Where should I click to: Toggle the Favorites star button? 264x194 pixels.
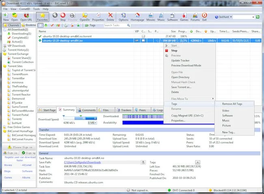tap(42, 17)
